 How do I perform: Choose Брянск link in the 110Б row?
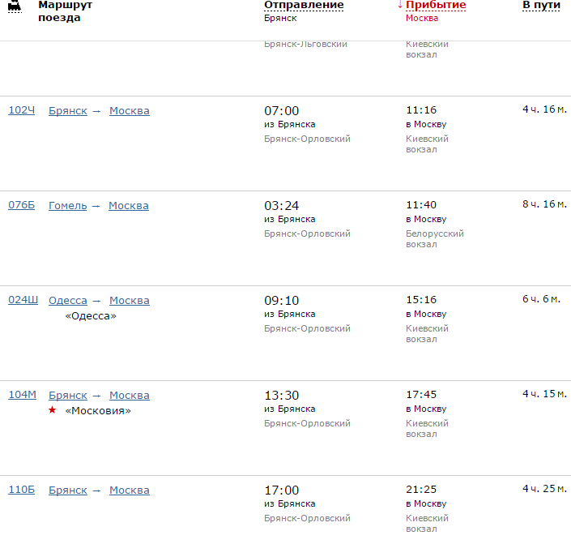(68, 490)
